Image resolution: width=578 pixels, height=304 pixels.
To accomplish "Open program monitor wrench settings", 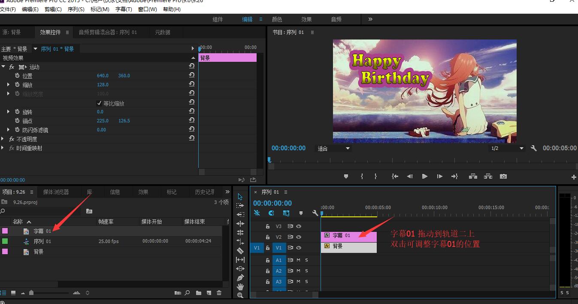I will 534,148.
